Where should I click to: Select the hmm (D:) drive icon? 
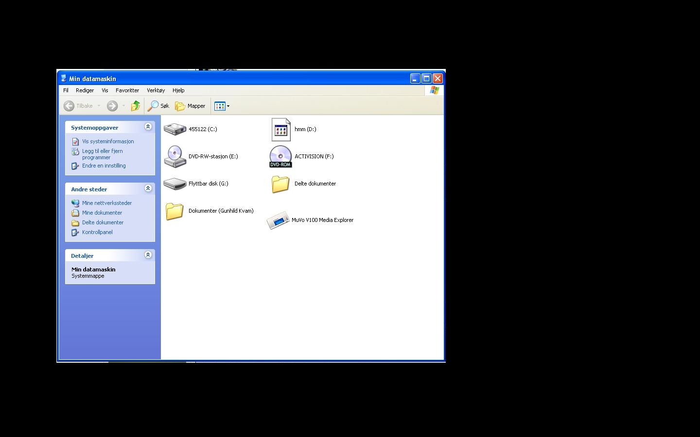tap(281, 130)
